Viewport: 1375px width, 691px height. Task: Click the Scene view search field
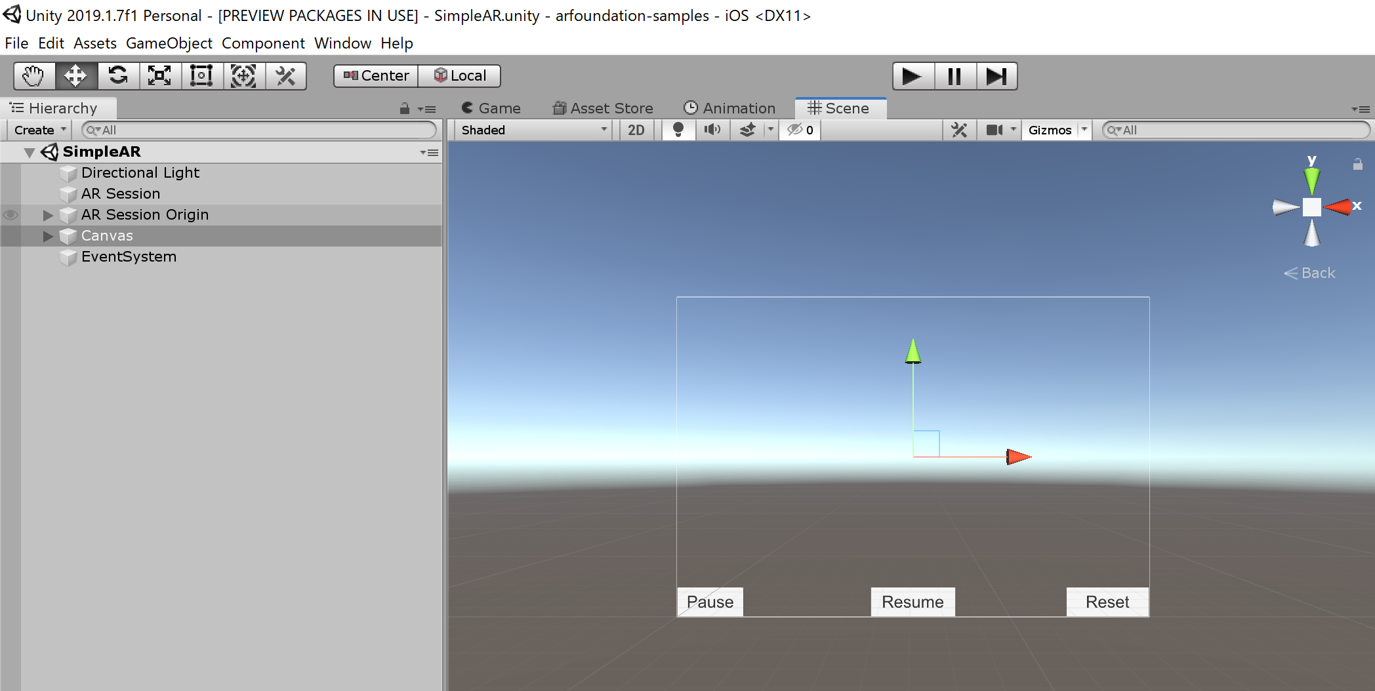[x=1233, y=130]
